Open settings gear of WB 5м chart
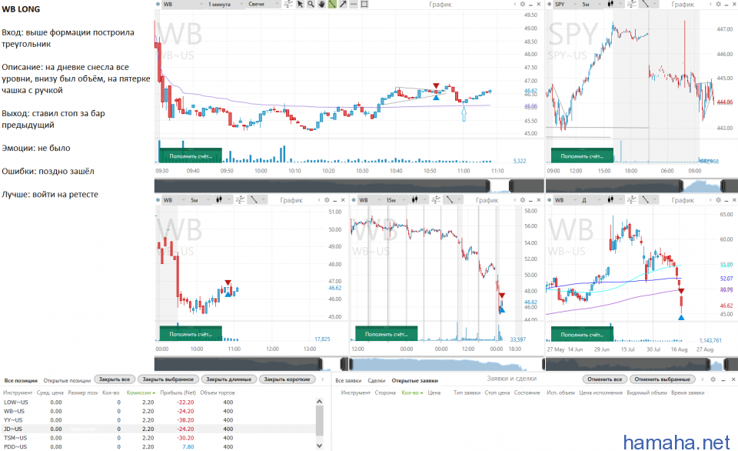The width and height of the screenshot is (738, 451). point(327,200)
